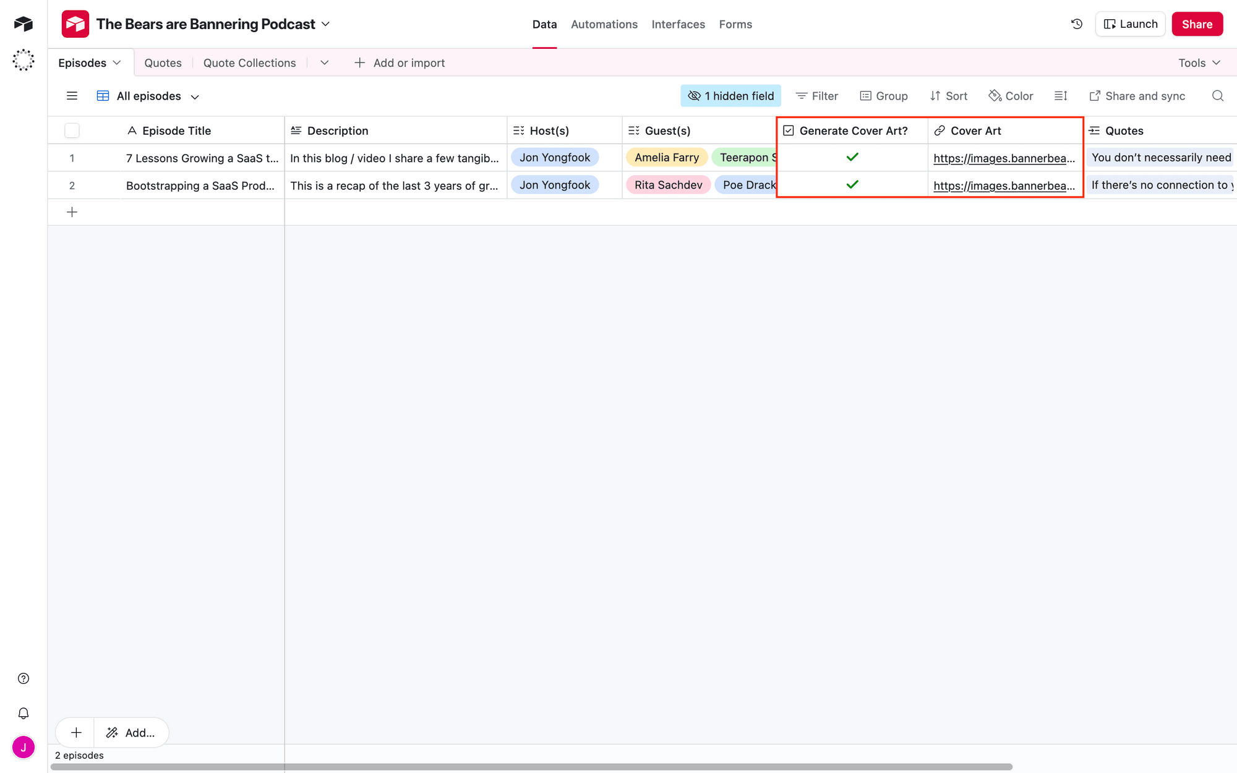Click the search magnifier icon

tap(1217, 96)
